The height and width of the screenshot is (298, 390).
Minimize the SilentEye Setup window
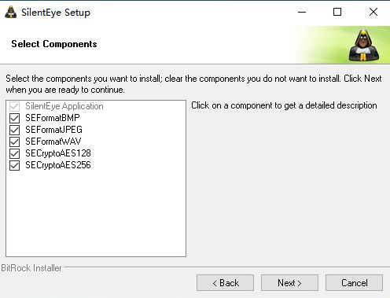pyautogui.click(x=302, y=12)
